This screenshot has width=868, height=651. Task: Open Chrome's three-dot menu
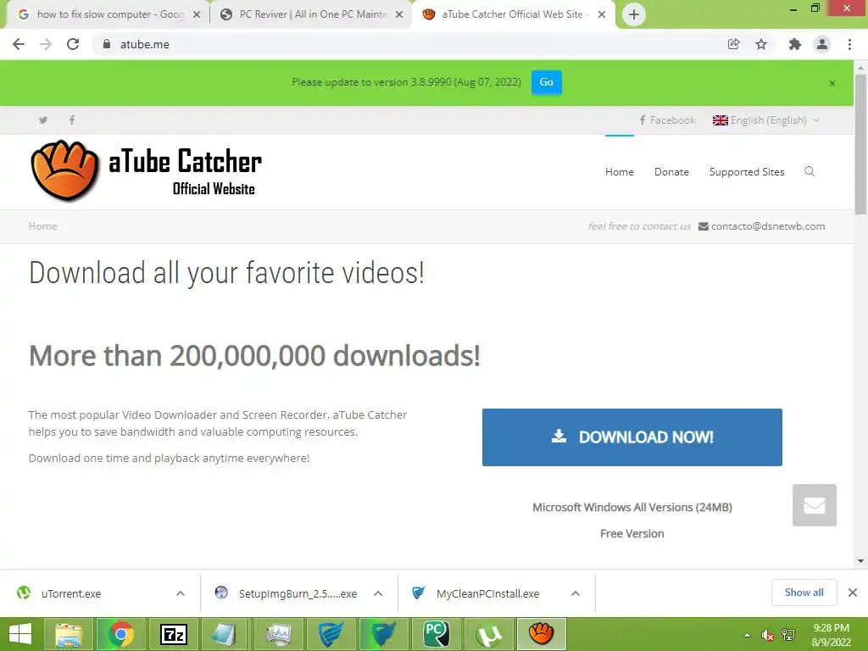coord(849,44)
